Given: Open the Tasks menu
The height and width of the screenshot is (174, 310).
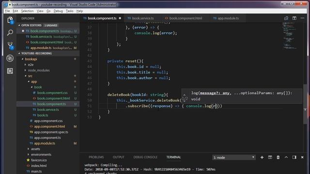Looking at the screenshot, I should point(70,11).
